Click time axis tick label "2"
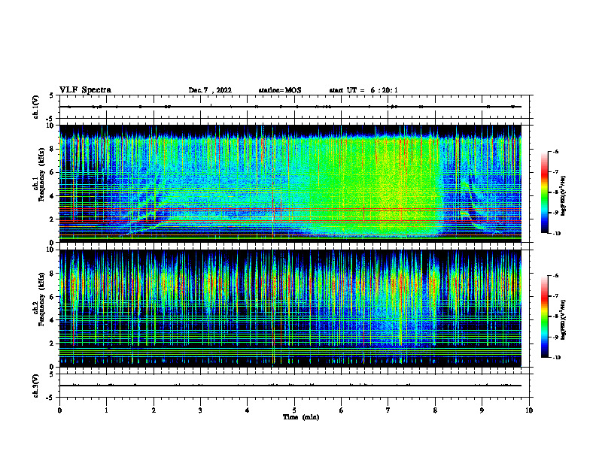The image size is (596, 460). tap(154, 410)
